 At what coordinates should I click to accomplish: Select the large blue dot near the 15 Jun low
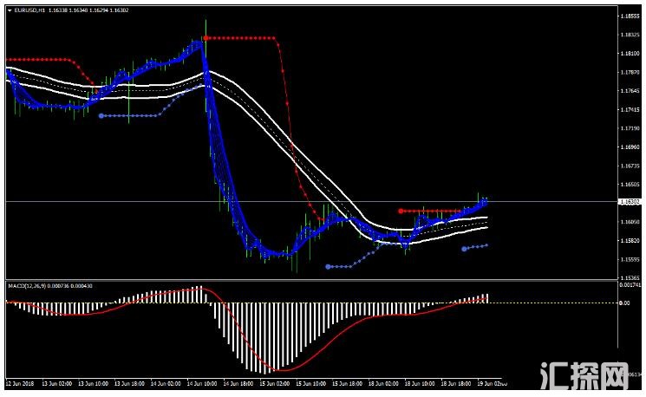(328, 267)
